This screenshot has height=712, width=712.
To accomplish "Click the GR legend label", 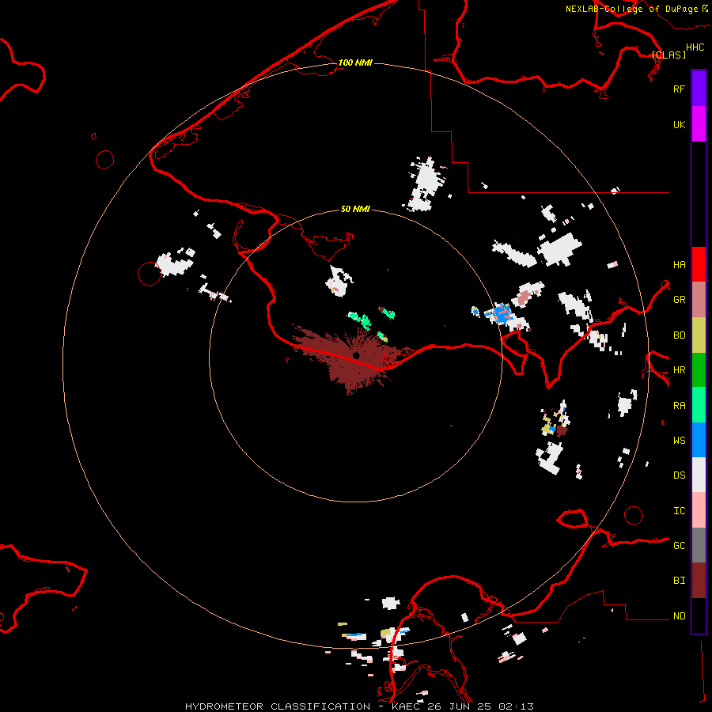I will click(x=679, y=300).
